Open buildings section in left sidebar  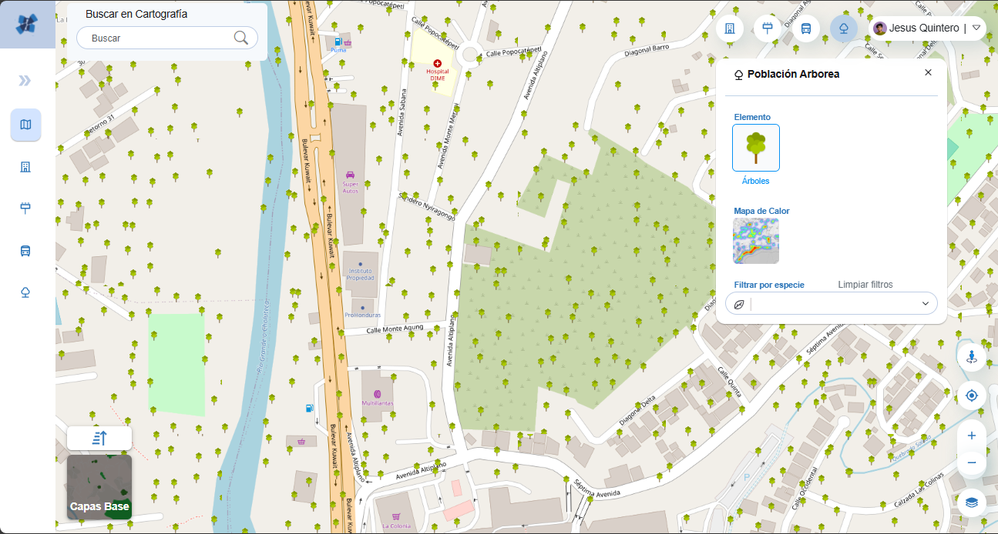[25, 167]
